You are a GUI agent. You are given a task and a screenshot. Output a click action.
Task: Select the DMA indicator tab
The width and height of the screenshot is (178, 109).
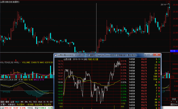tap(26, 102)
